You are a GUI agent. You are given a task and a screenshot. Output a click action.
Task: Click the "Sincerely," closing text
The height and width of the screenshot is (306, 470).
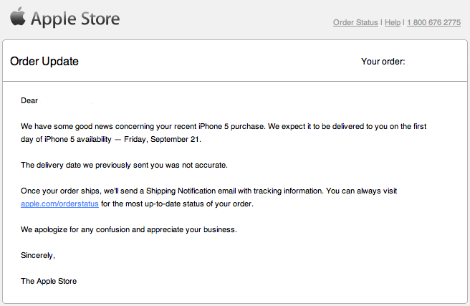click(x=38, y=255)
